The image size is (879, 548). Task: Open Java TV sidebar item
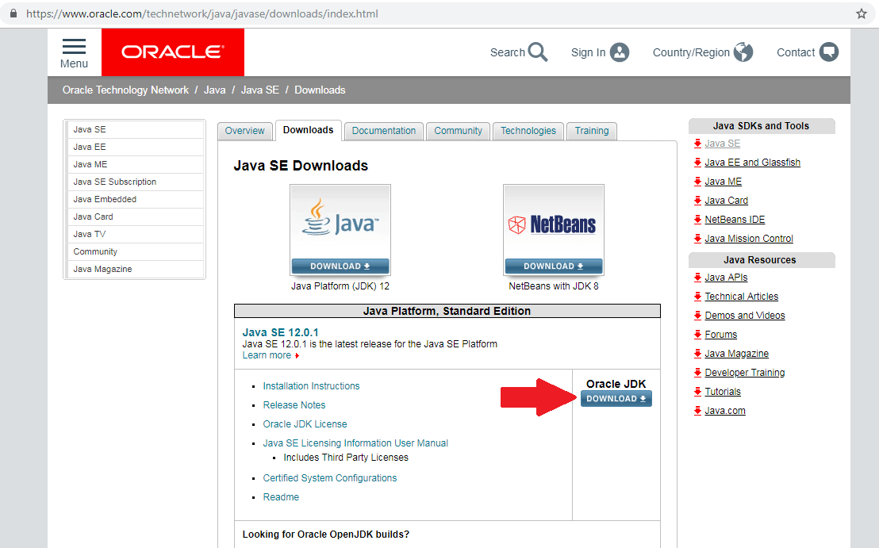pyautogui.click(x=135, y=234)
